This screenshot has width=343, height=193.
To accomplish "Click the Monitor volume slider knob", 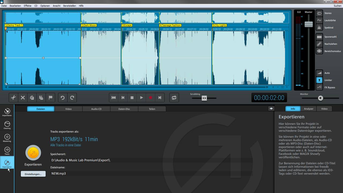I will click(320, 98).
